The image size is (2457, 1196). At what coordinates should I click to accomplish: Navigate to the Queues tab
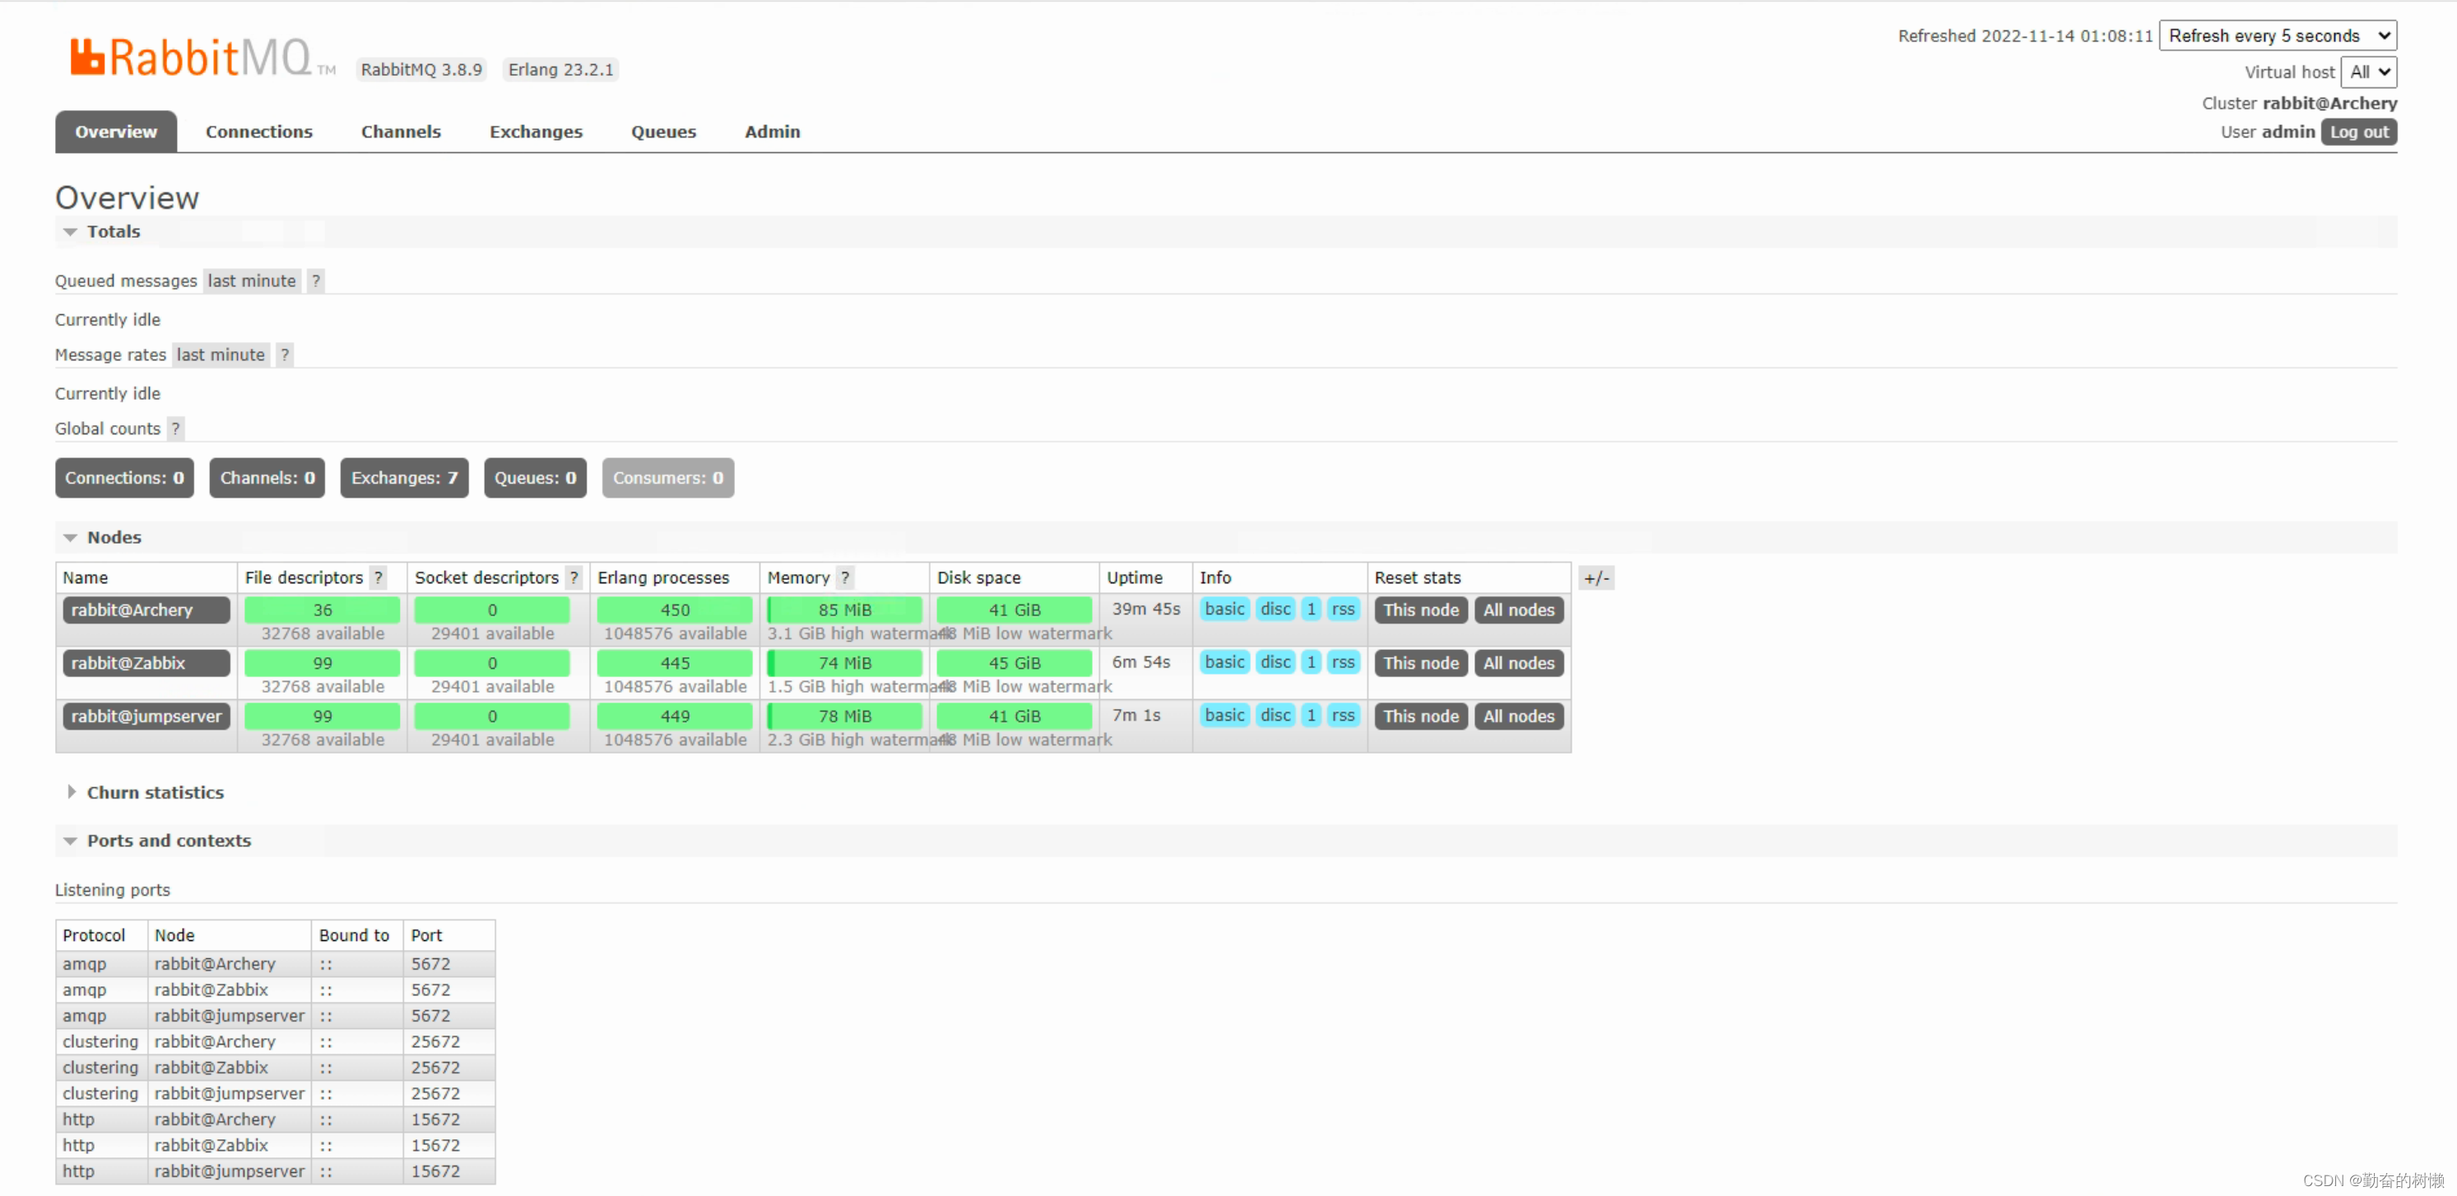tap(663, 132)
